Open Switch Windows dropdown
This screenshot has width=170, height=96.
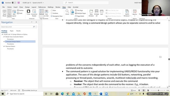point(127,13)
